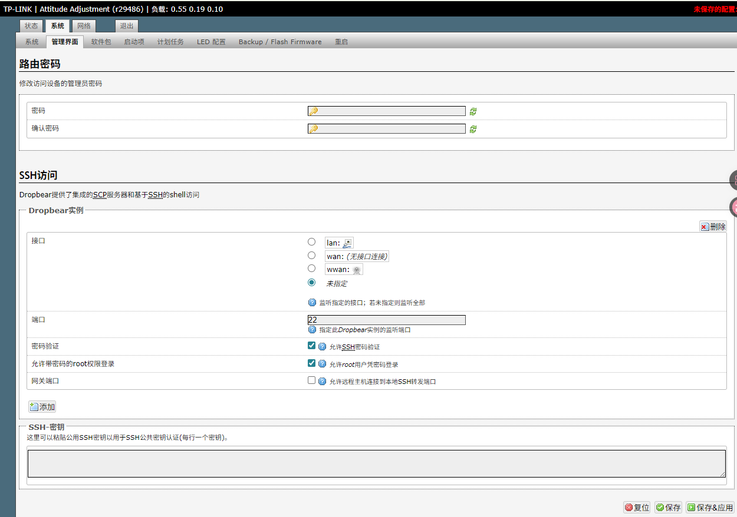Screen dimensions: 737x517
Task: Click the wwan wireless interface icon
Action: pyautogui.click(x=357, y=270)
